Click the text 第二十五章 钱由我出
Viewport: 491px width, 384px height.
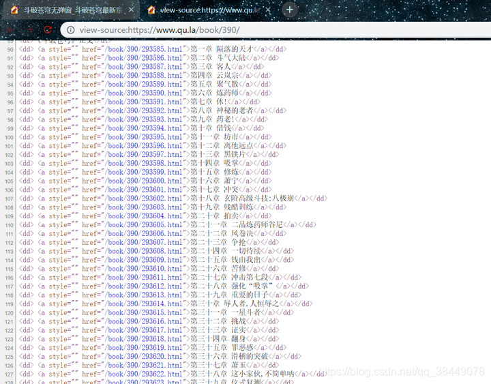(x=225, y=260)
